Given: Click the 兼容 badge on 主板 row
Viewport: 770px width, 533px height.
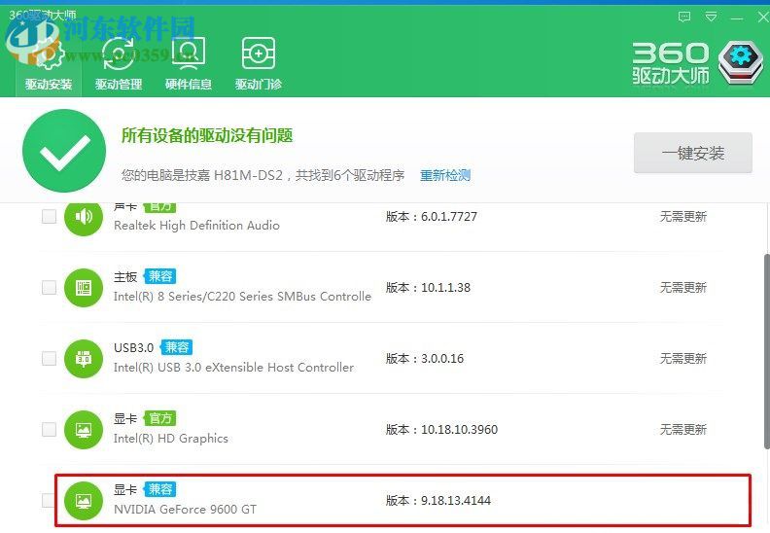Looking at the screenshot, I should pyautogui.click(x=159, y=276).
